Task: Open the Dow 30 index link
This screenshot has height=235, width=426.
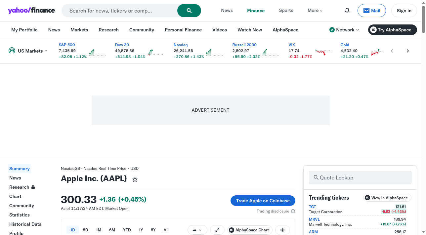Action: click(122, 45)
